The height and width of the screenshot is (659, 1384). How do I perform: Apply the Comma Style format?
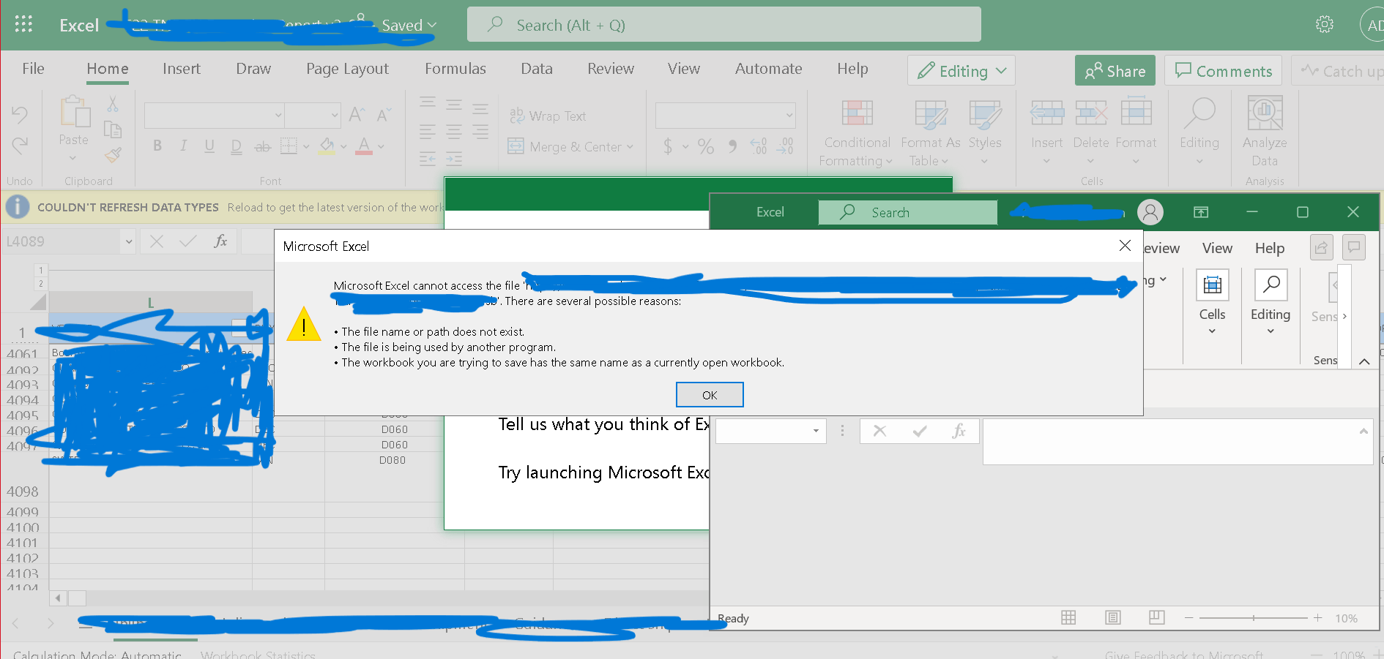(x=732, y=146)
